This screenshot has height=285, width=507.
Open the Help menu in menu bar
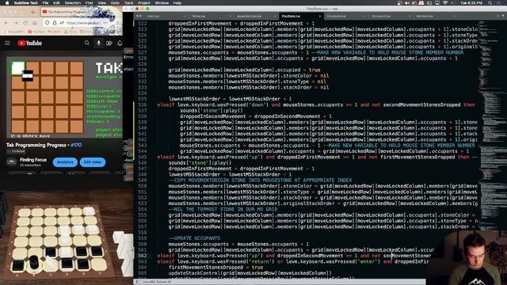pyautogui.click(x=177, y=3)
